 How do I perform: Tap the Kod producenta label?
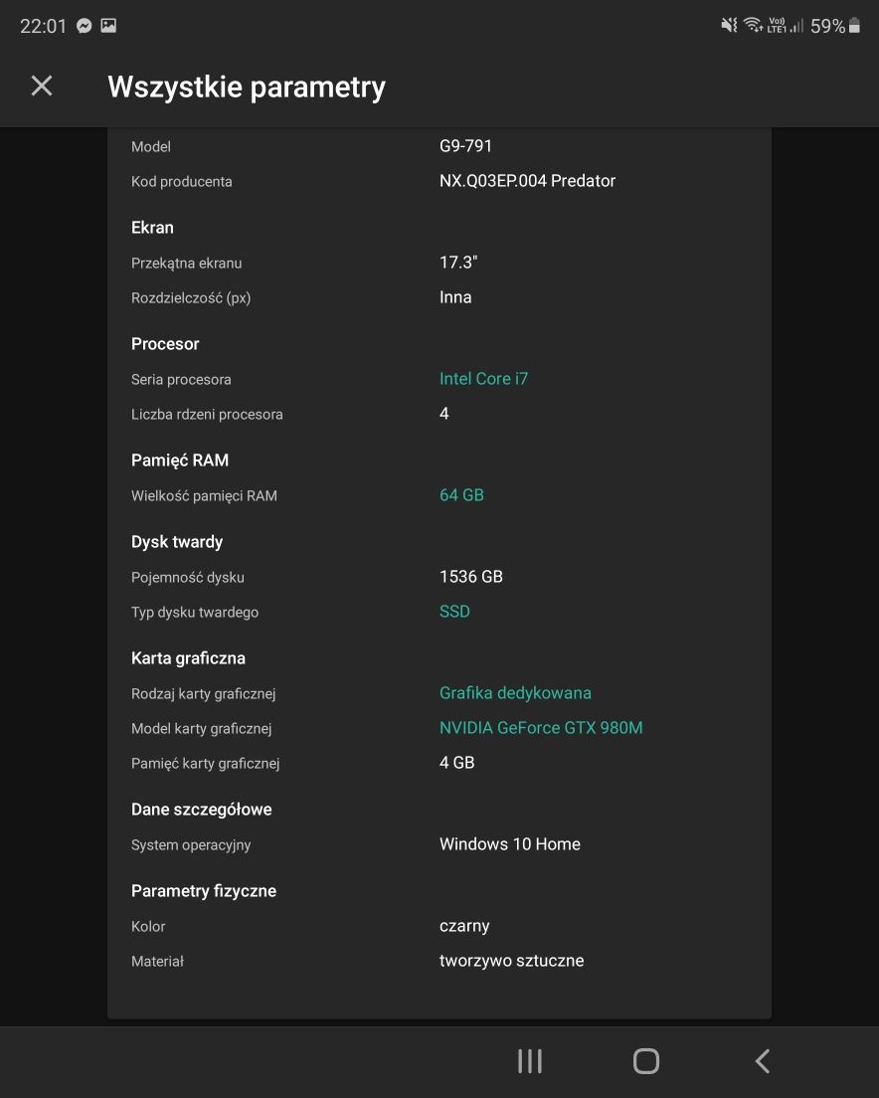[x=181, y=181]
